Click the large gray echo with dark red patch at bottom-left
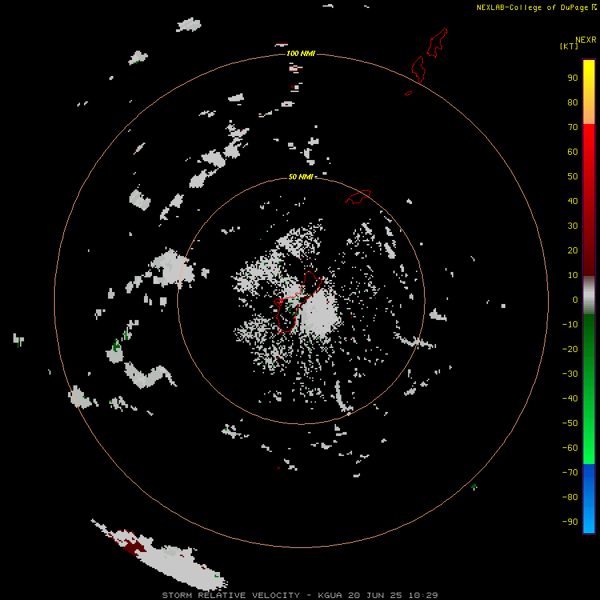Viewport: 600px width, 600px height. (x=161, y=555)
